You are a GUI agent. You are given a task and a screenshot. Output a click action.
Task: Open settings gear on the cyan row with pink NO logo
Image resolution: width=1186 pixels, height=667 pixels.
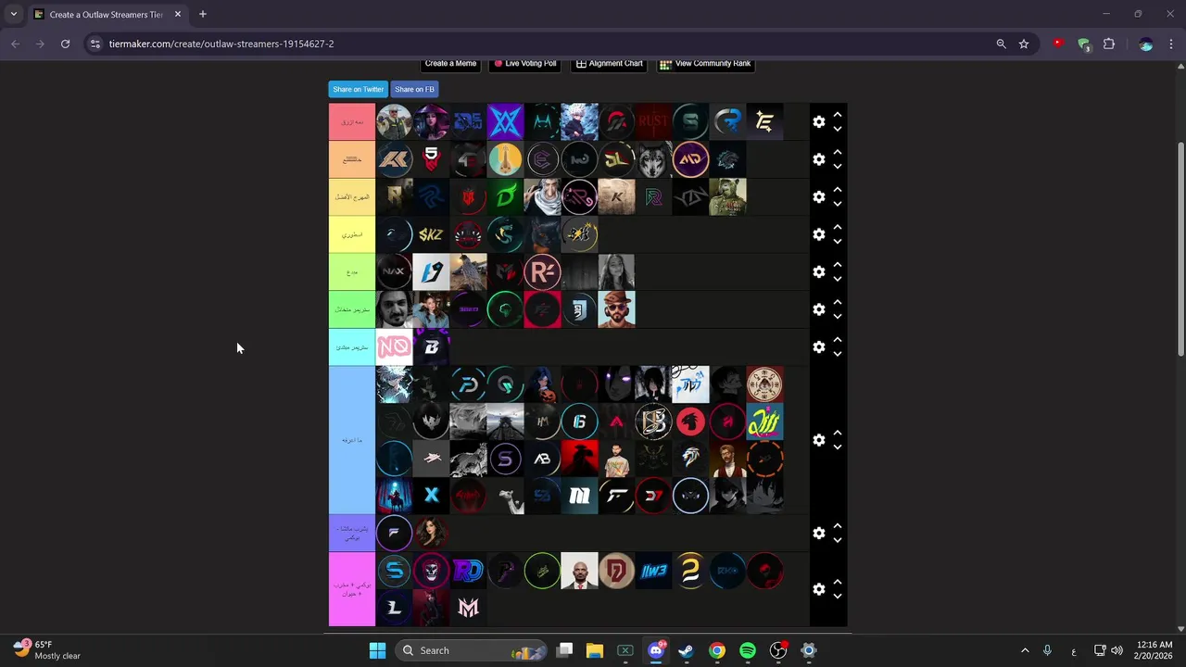[818, 346]
